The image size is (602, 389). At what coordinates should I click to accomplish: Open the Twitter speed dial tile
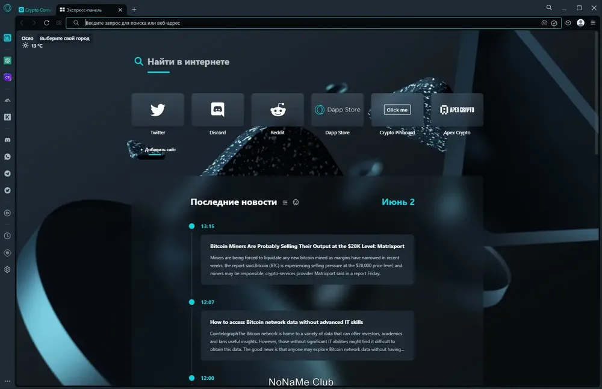158,110
